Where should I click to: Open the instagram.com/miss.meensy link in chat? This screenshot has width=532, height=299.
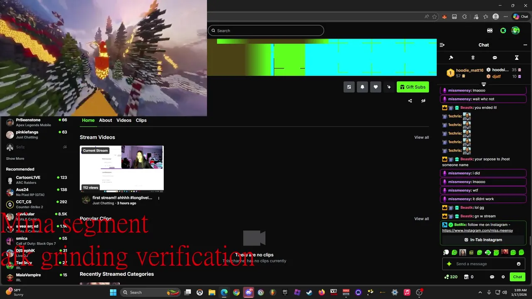478,230
